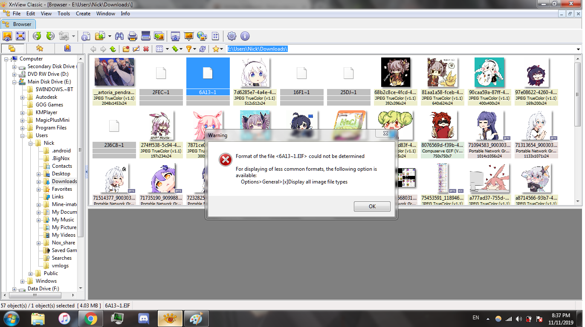Collapse the Users folder node

coord(23,135)
